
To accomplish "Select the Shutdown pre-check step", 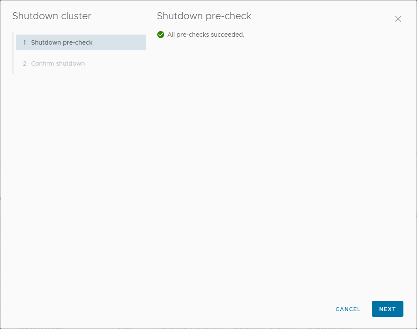I will point(62,42).
